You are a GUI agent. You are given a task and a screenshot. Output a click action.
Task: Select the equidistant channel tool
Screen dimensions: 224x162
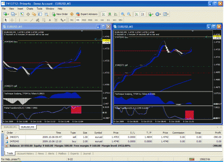[x=38, y=20]
